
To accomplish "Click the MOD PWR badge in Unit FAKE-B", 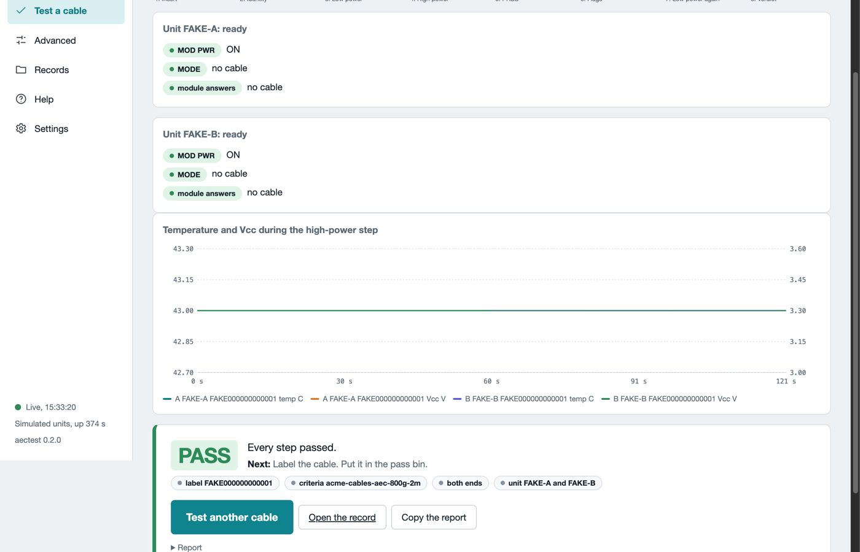I will coord(192,155).
